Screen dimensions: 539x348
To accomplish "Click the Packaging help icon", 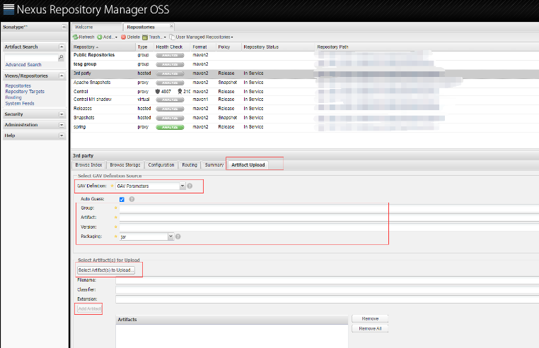I will click(178, 236).
